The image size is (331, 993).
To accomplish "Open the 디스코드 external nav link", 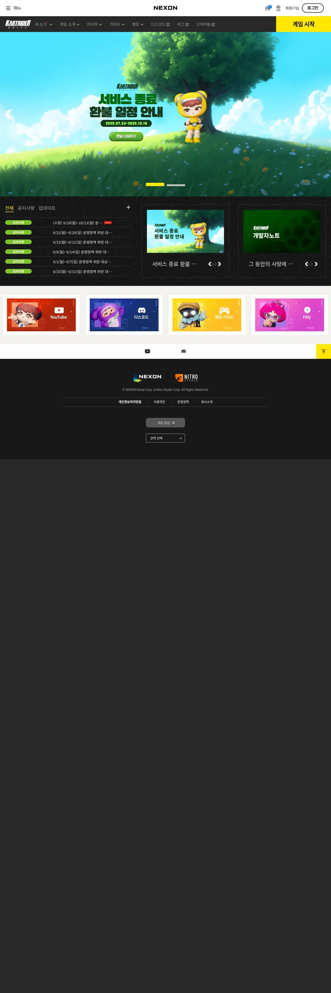I will pos(160,24).
